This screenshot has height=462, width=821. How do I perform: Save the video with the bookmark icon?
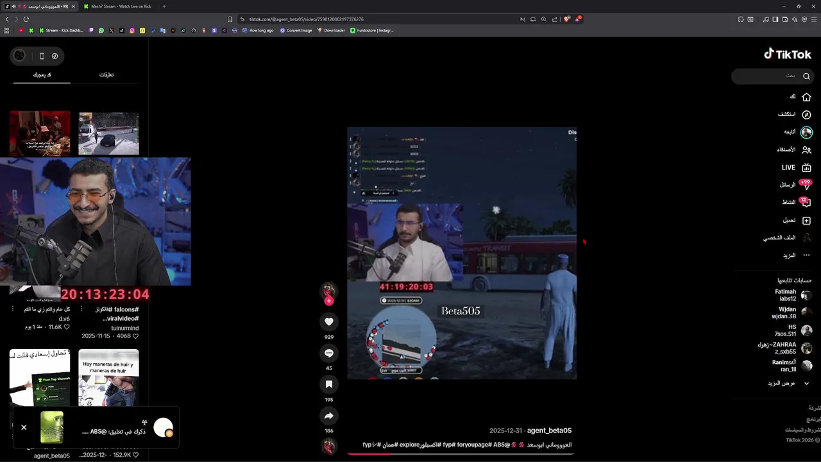[329, 384]
